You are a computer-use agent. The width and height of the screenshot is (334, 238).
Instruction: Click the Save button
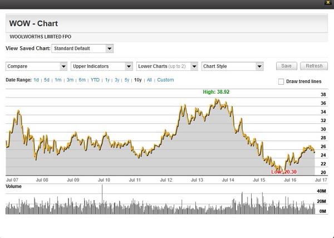click(x=286, y=66)
